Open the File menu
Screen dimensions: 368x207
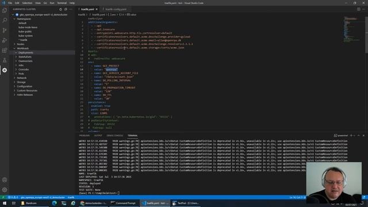(x=10, y=3)
